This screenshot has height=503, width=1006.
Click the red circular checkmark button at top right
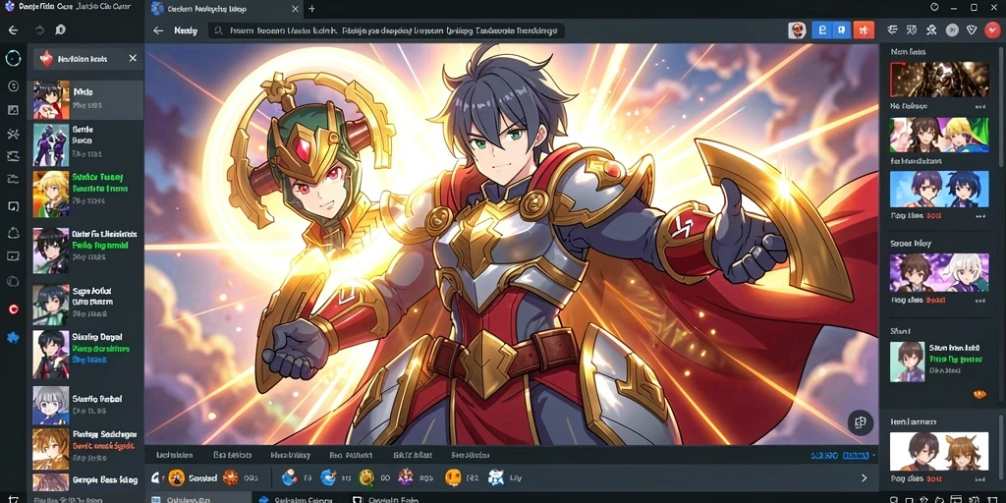coord(992,29)
